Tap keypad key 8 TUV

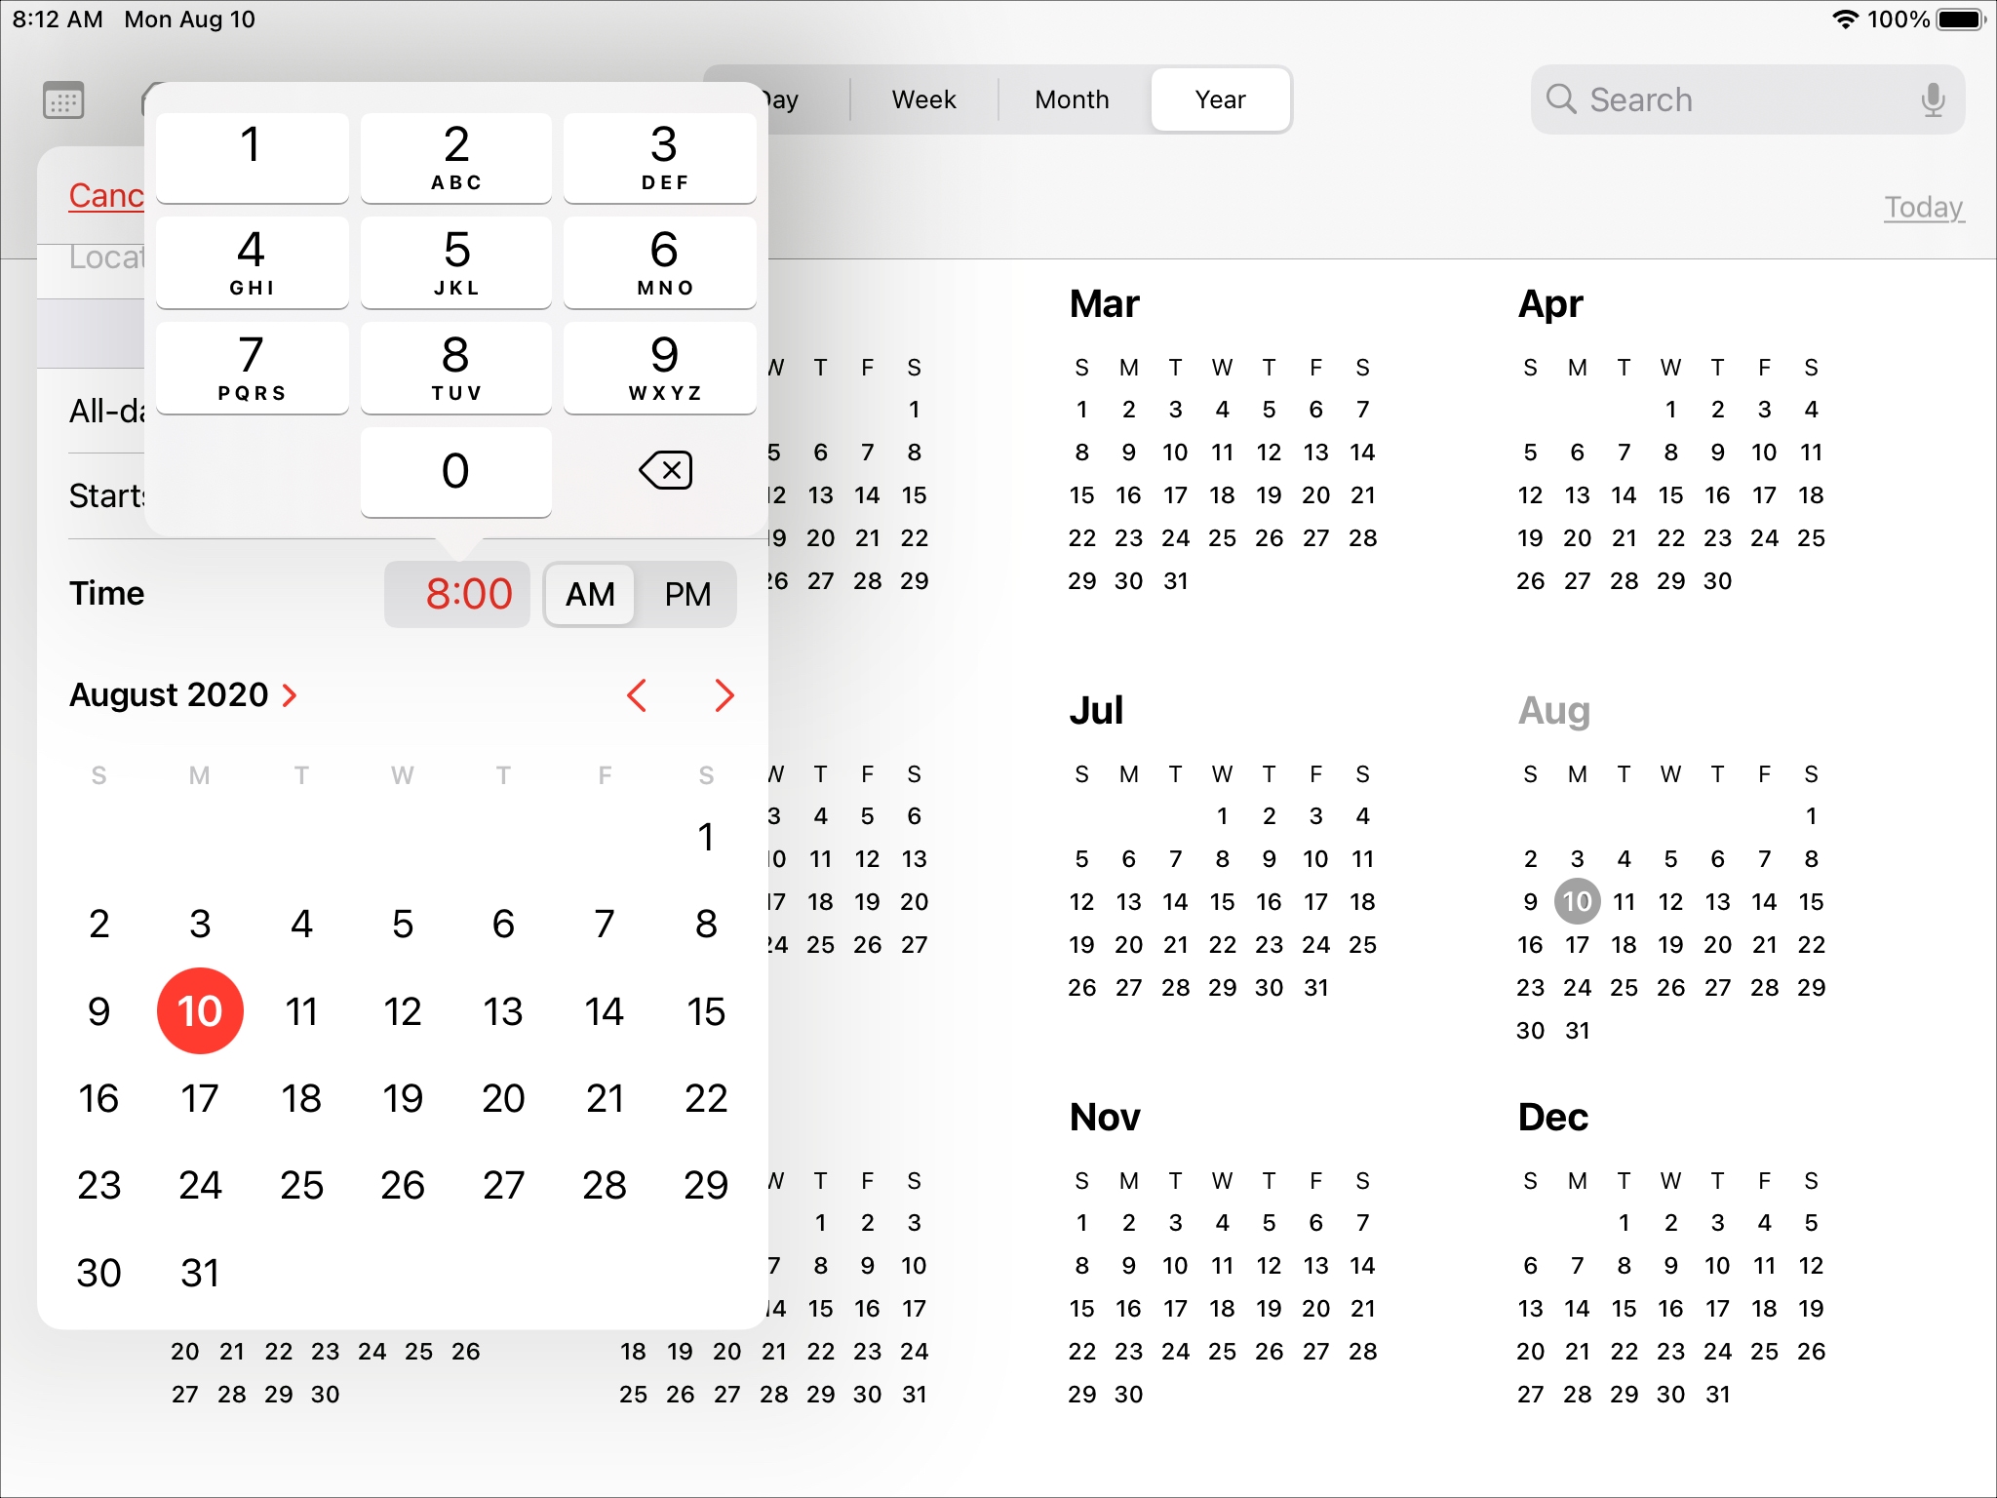click(456, 369)
